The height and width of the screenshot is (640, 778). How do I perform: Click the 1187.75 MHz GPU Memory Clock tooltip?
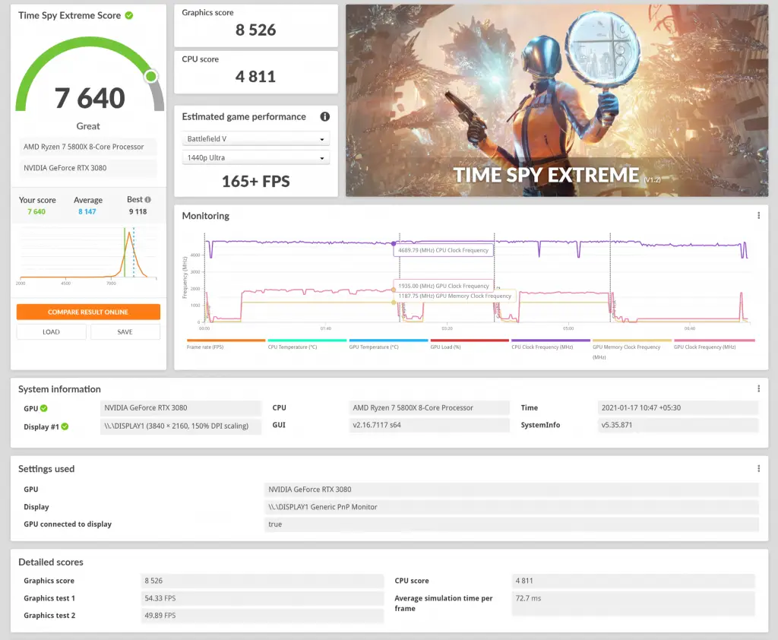tap(454, 296)
